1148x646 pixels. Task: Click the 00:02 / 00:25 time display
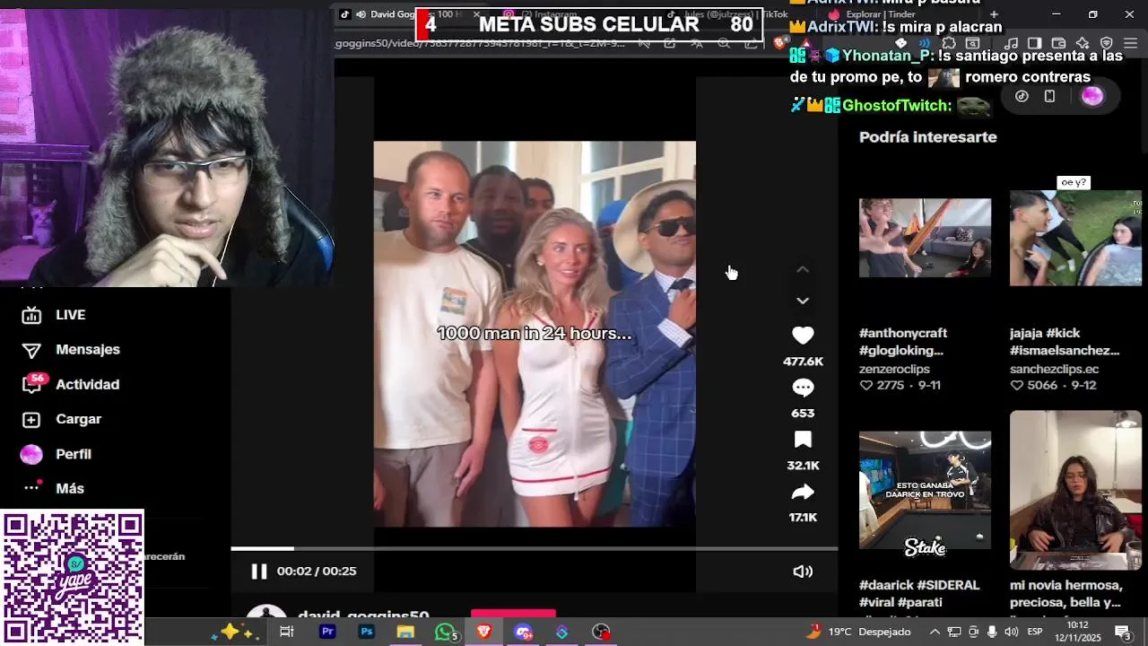[317, 572]
